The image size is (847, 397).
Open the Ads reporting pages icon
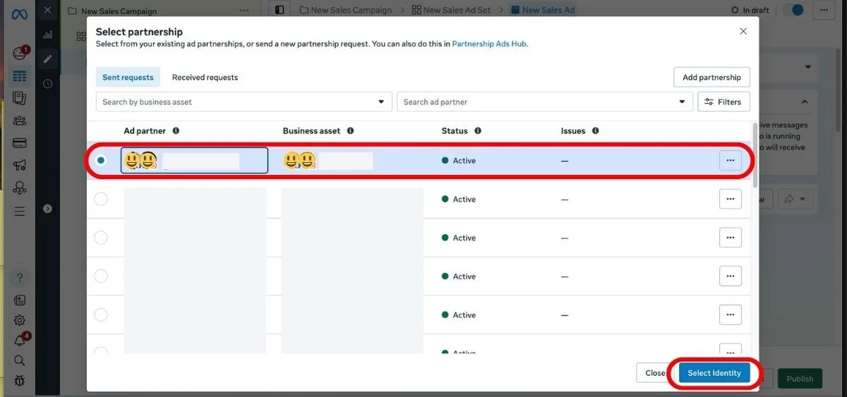coord(20,98)
